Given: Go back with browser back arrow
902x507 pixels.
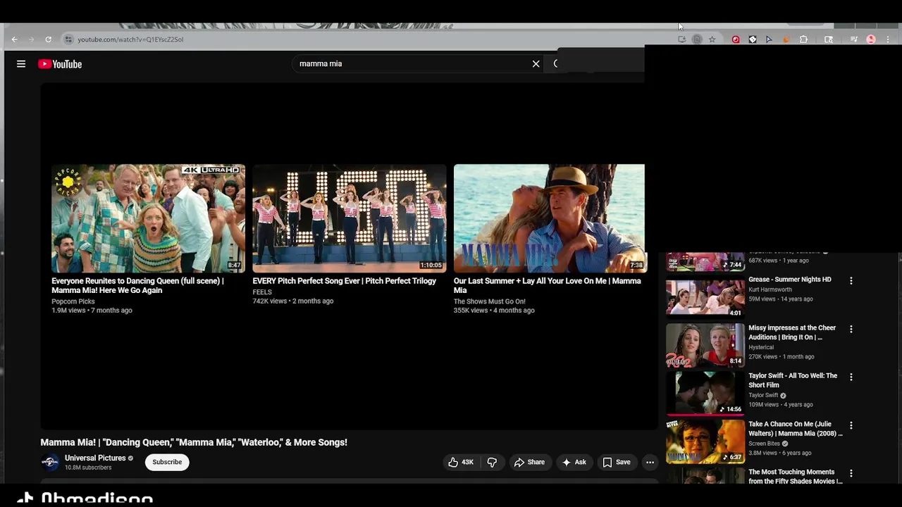Looking at the screenshot, I should 14,39.
